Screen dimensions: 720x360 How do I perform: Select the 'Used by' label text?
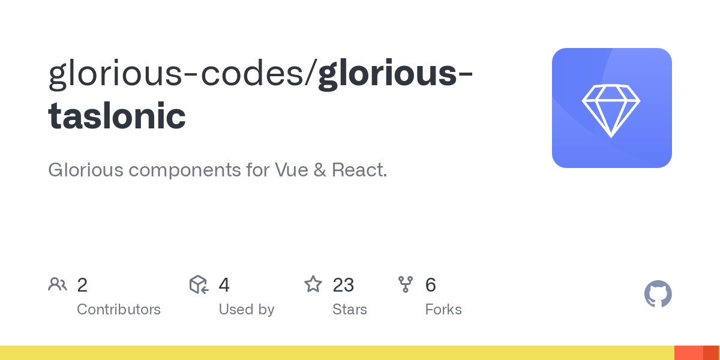click(247, 310)
